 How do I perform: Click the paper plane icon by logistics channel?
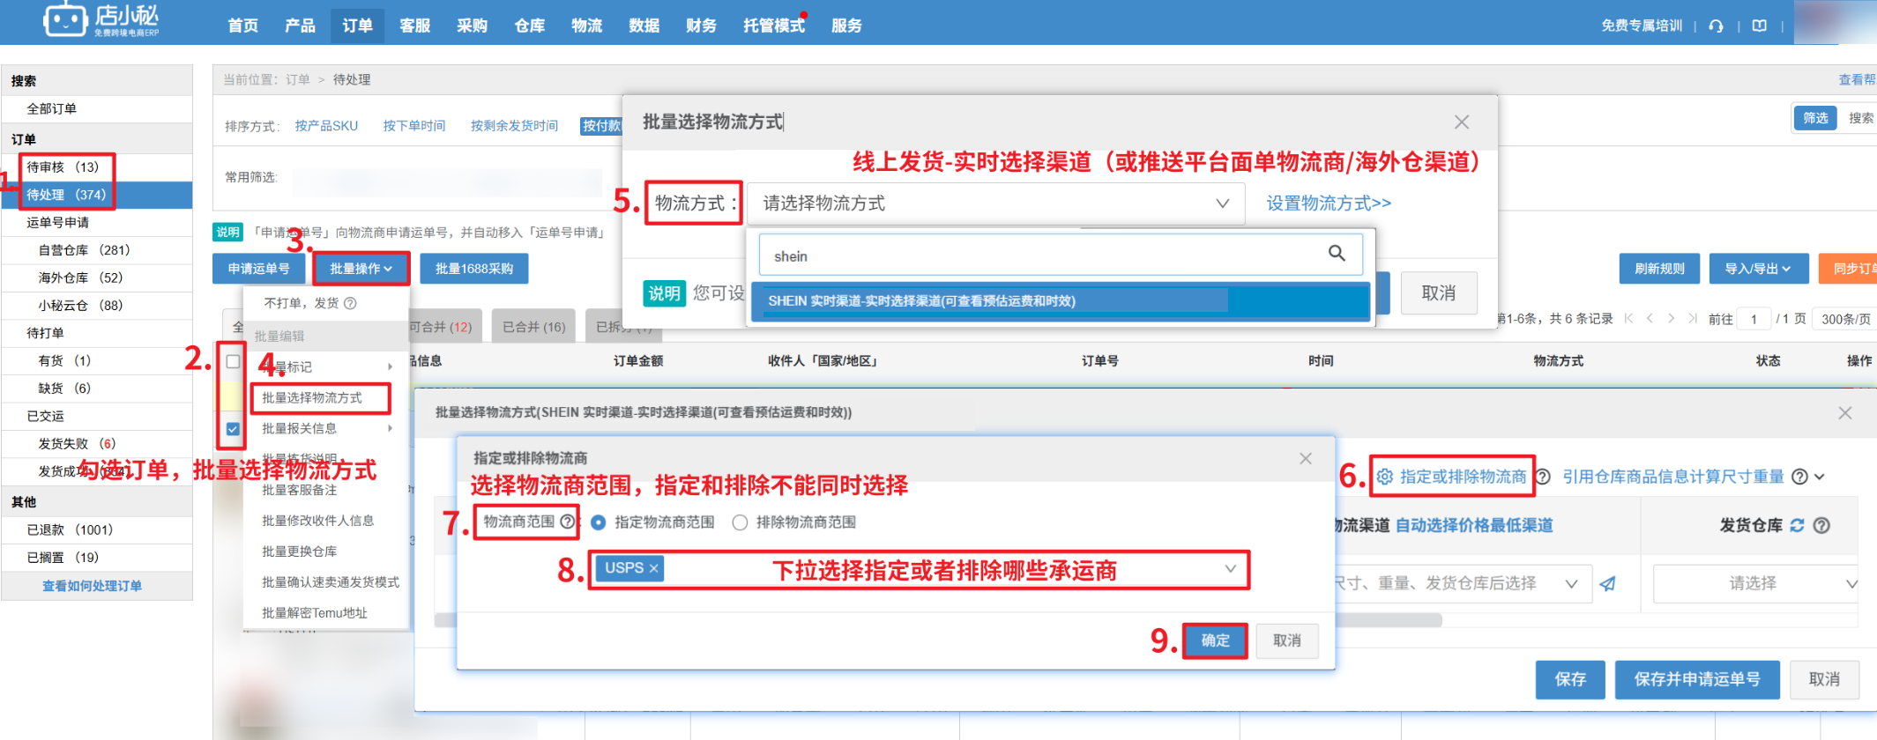[x=1608, y=583]
